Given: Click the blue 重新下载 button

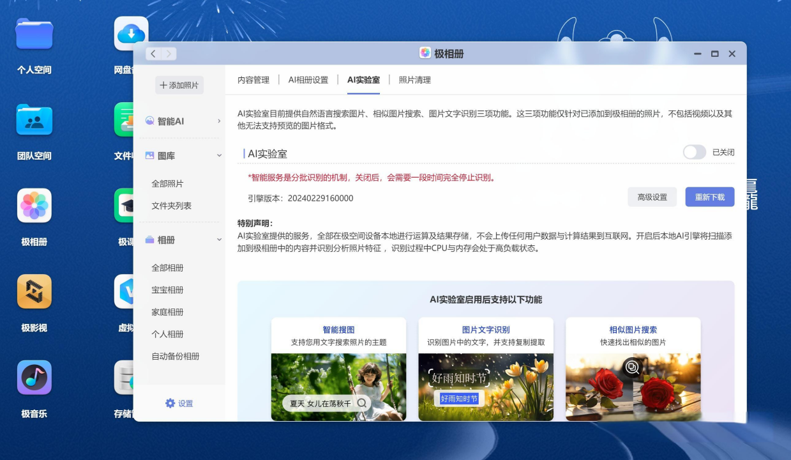Looking at the screenshot, I should [x=709, y=197].
